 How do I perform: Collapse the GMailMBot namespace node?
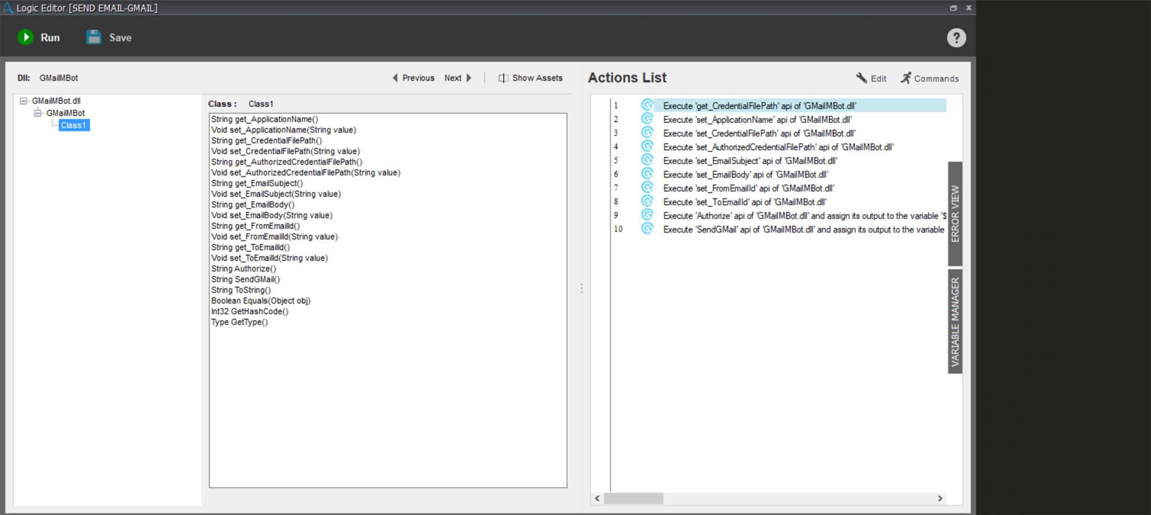(38, 113)
